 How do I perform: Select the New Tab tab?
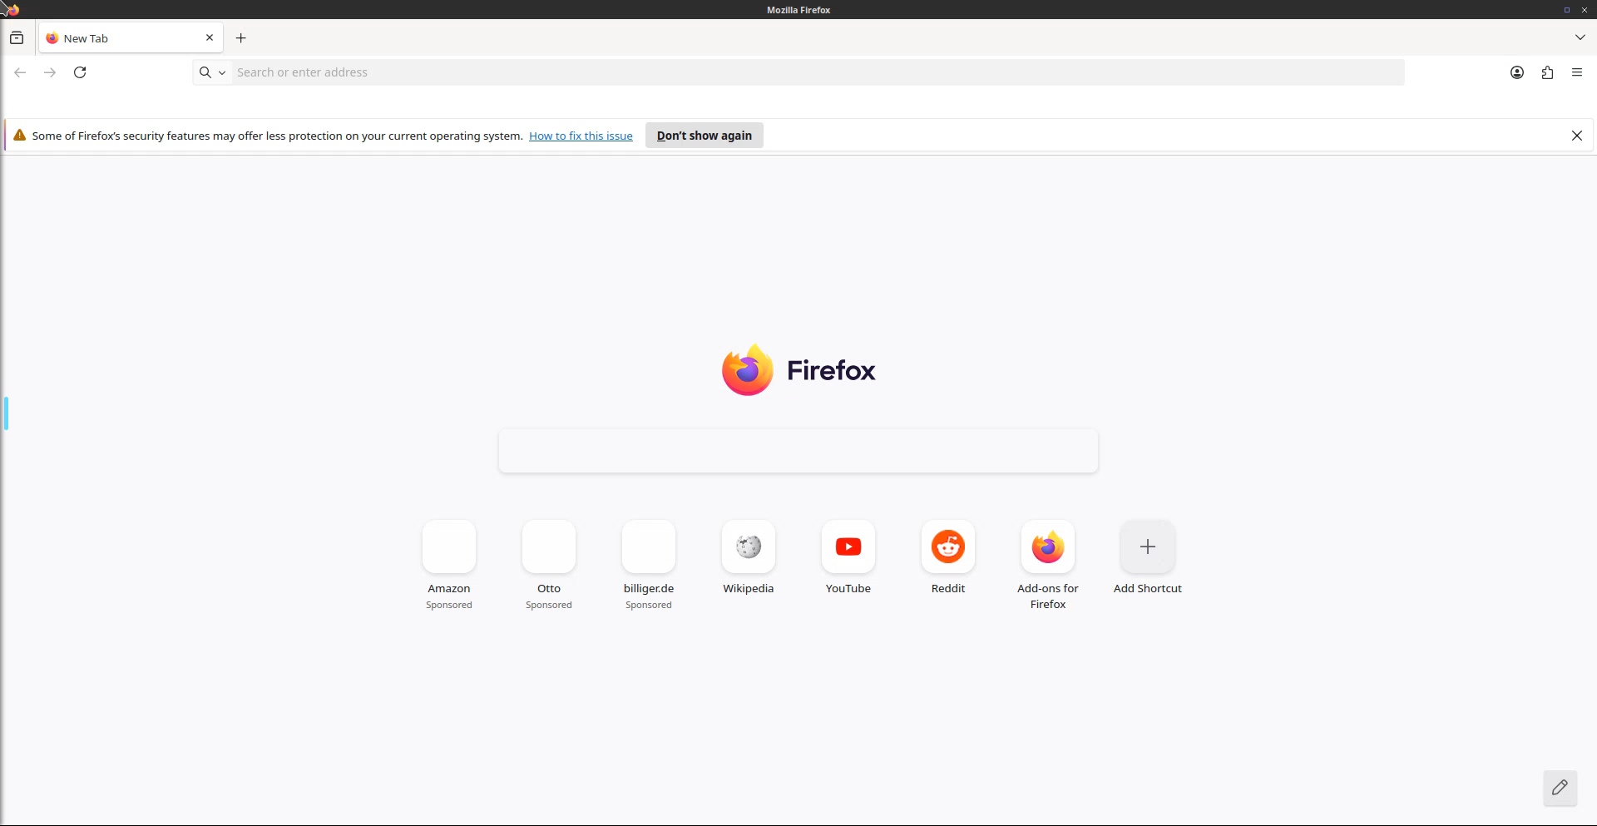pos(131,38)
